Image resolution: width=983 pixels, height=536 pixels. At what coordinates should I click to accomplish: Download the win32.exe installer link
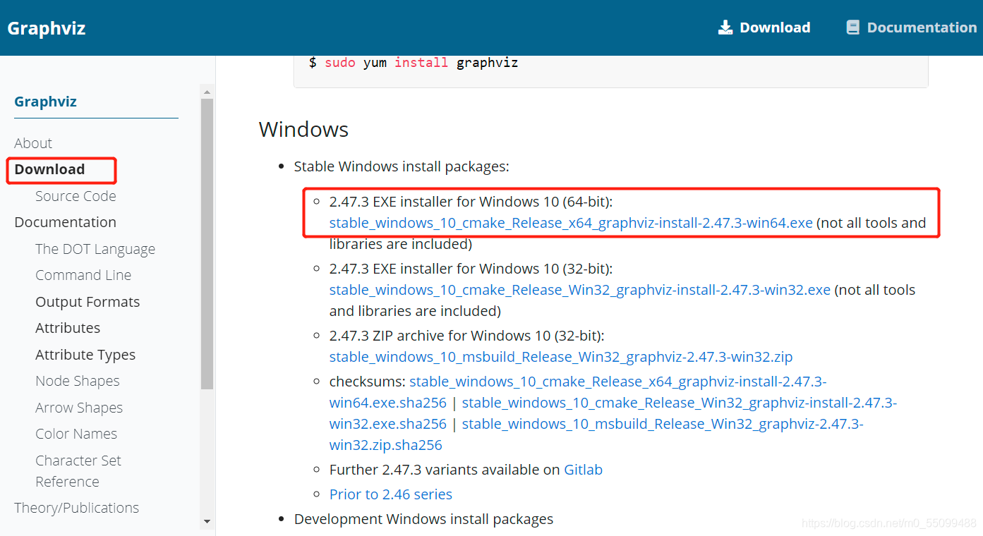pyautogui.click(x=580, y=290)
